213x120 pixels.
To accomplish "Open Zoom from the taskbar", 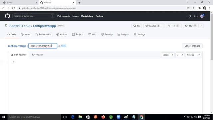I will [118, 117].
